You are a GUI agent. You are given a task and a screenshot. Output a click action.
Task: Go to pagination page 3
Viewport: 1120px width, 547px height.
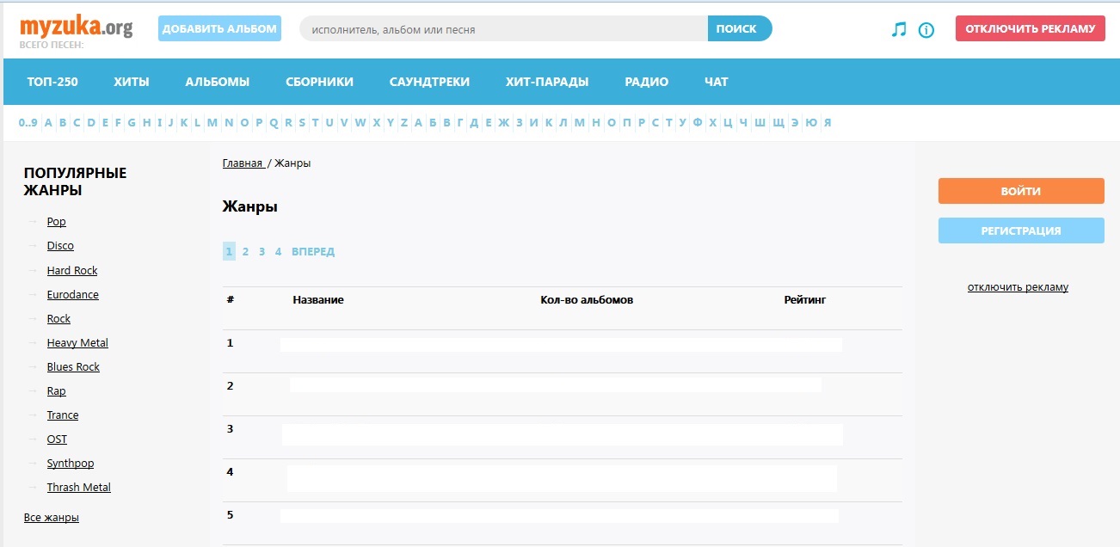[262, 252]
